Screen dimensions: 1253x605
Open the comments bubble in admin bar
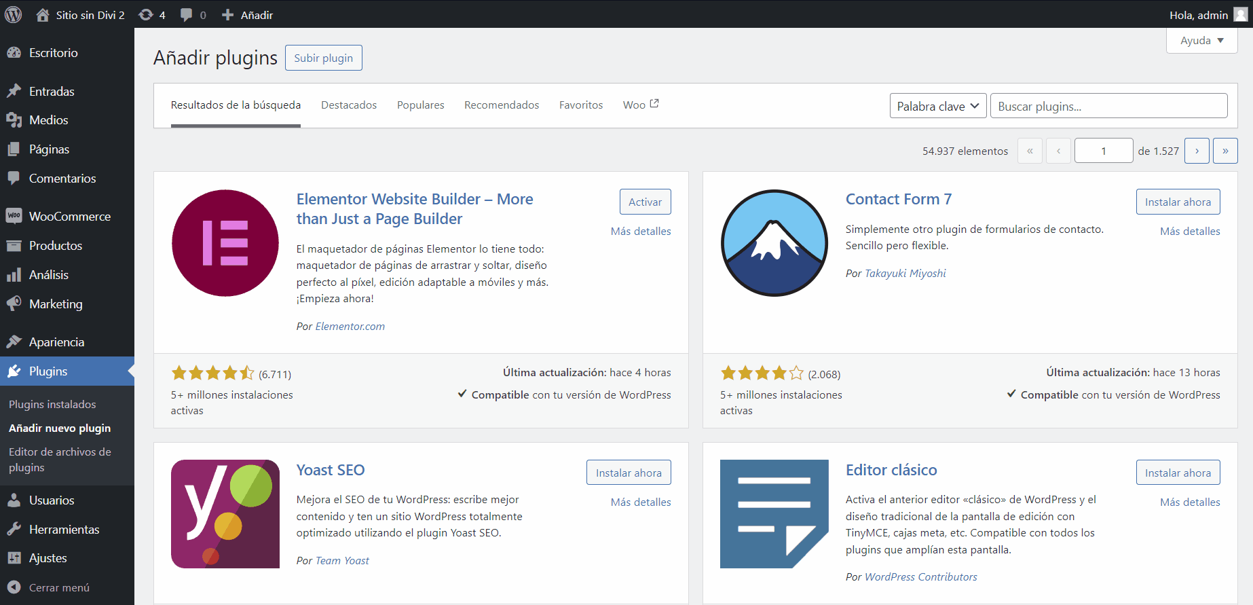(193, 15)
